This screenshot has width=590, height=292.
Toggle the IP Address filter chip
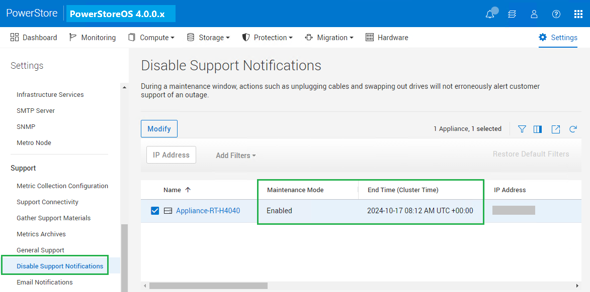[171, 155]
